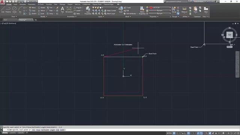Viewport: 240px width, 135px height.
Task: Click the Undo option in command line
Action: [57, 130]
